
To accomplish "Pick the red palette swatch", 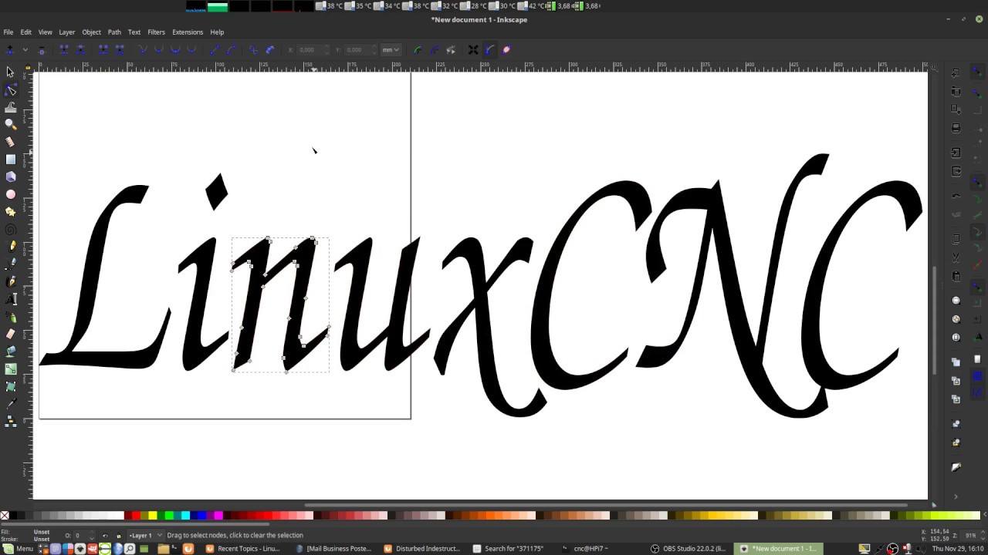I will 137,516.
